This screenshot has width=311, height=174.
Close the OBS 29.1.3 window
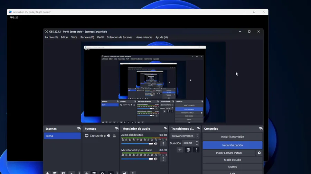(258, 32)
